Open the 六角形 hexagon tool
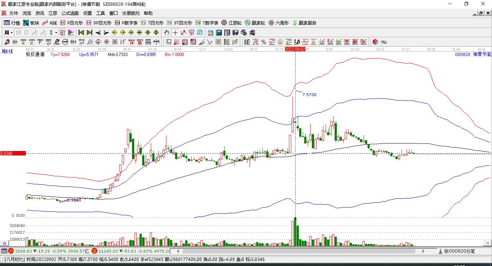Screen dimensions: 492x266 (279, 23)
